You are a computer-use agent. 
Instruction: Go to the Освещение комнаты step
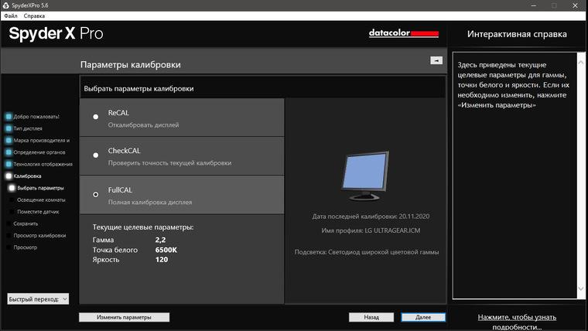(x=41, y=200)
